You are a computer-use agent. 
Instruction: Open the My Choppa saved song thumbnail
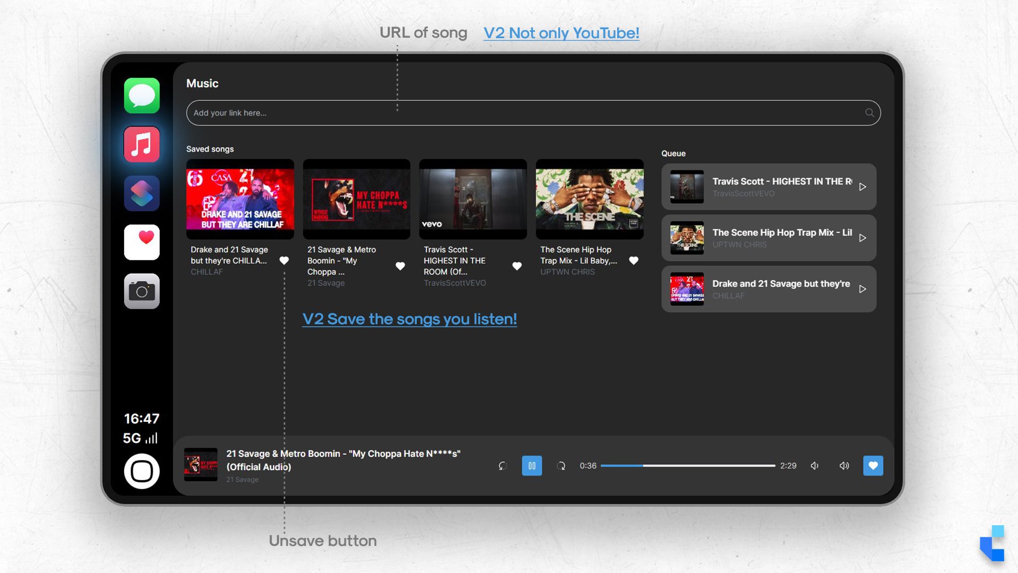(x=356, y=199)
